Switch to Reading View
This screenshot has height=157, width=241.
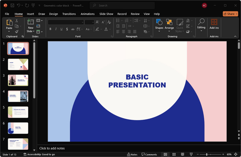[183, 154]
